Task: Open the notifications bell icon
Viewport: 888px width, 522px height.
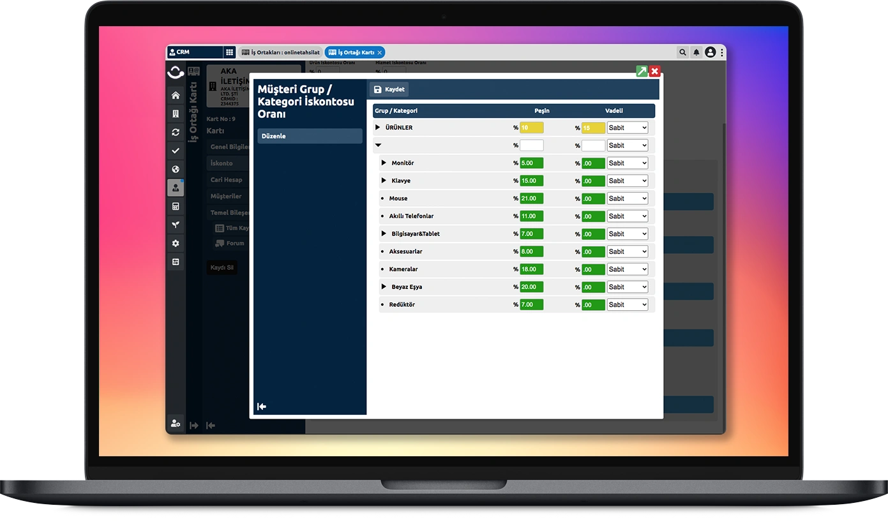Action: [x=696, y=52]
